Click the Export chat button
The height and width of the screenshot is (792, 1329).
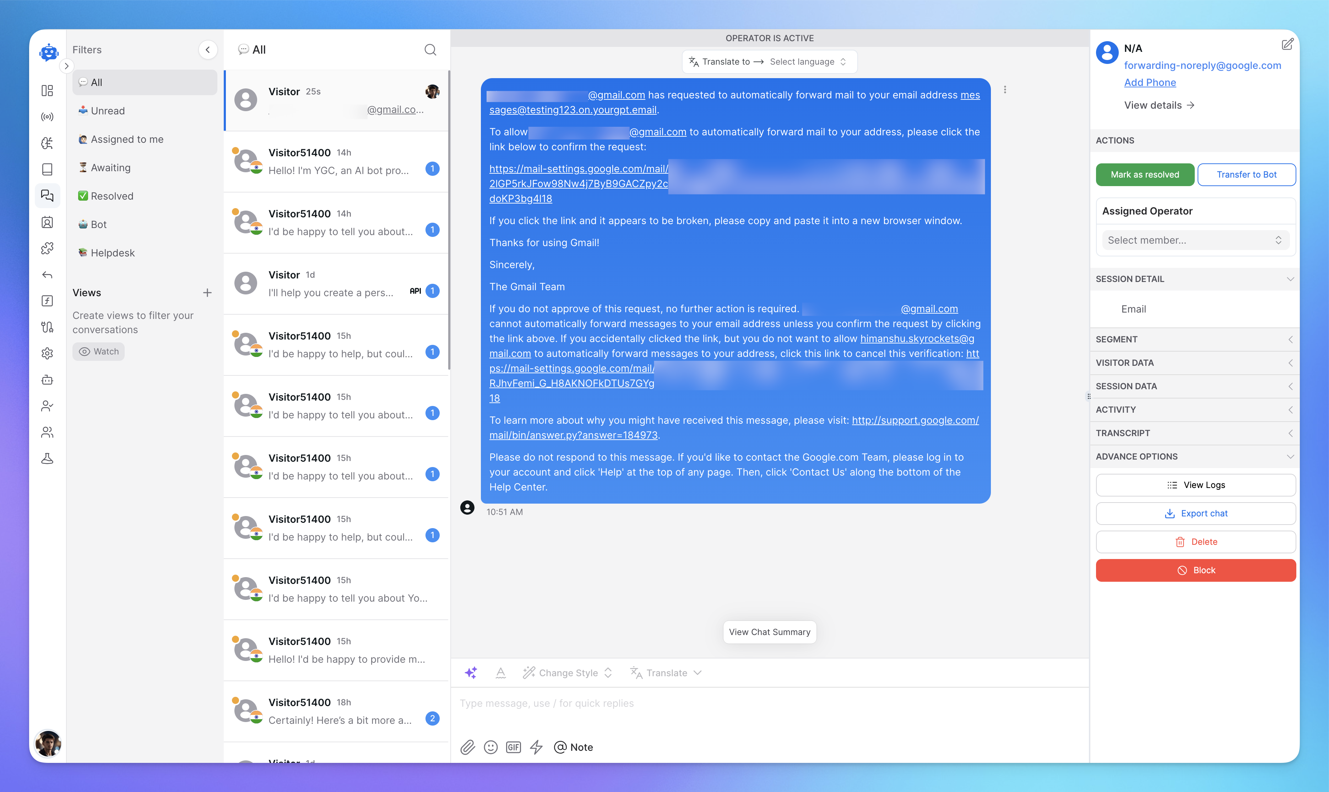[1195, 514]
